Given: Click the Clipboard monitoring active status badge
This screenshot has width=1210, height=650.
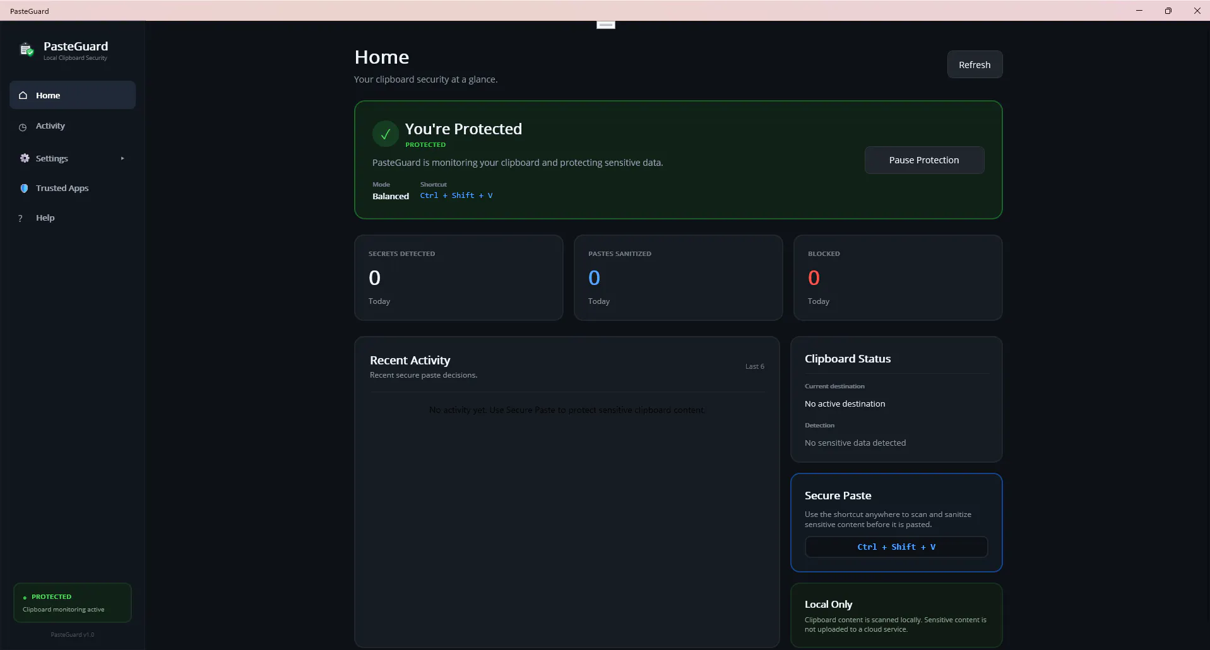Looking at the screenshot, I should tap(73, 603).
